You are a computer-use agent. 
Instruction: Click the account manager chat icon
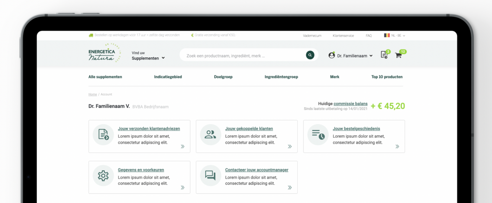[x=211, y=176]
